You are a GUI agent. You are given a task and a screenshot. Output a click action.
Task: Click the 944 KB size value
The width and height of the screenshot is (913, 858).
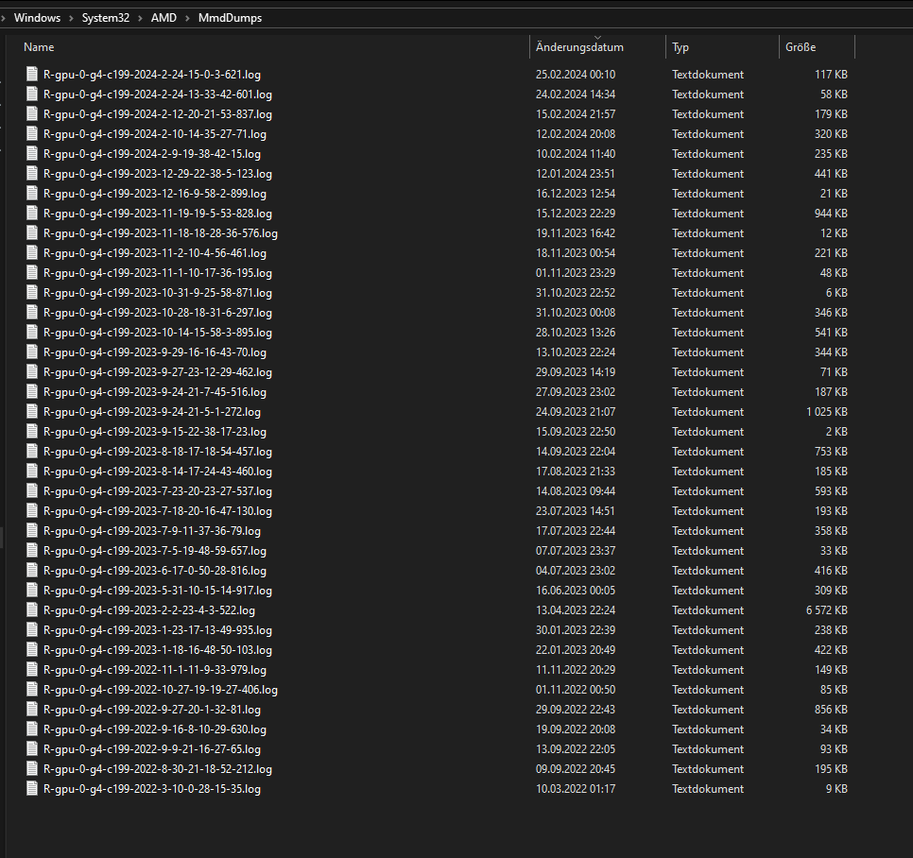[x=831, y=213]
